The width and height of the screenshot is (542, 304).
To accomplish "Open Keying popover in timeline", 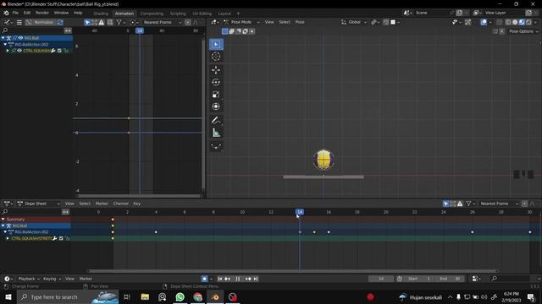I will [x=52, y=279].
